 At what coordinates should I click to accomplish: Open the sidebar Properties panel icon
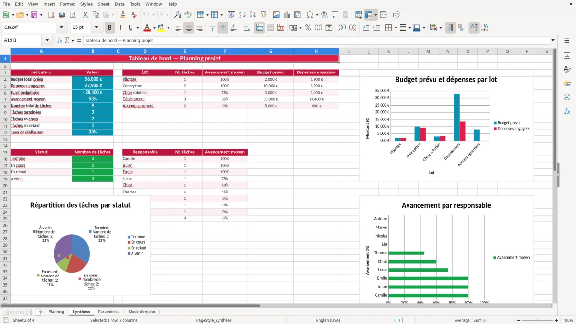567,56
